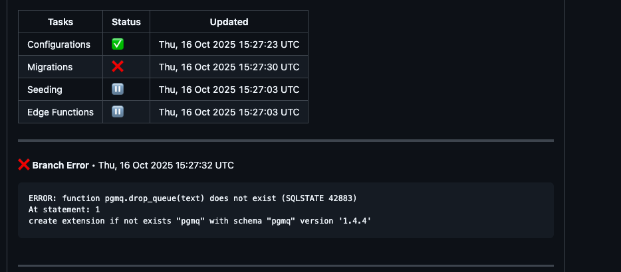The image size is (621, 272).
Task: Click the pause icon for Seeding
Action: pyautogui.click(x=118, y=90)
